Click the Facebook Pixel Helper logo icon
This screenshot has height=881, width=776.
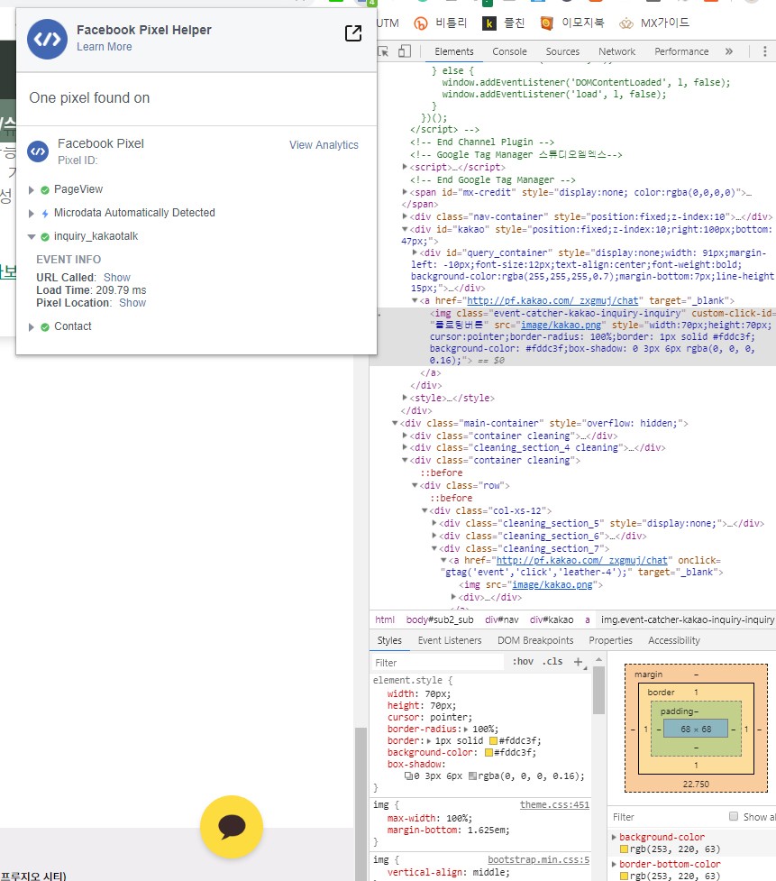click(x=47, y=39)
